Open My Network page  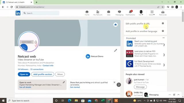[x=98, y=13]
